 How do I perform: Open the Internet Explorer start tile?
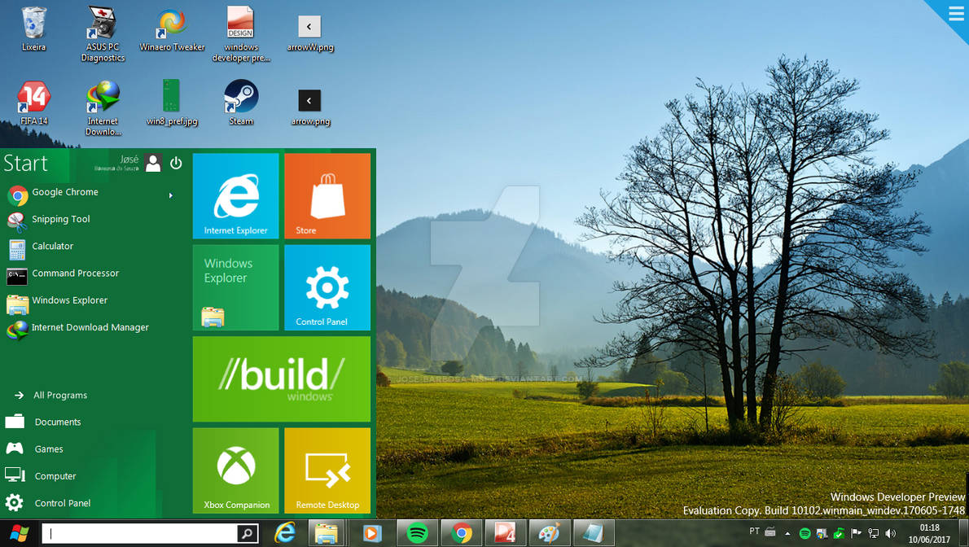(x=235, y=196)
